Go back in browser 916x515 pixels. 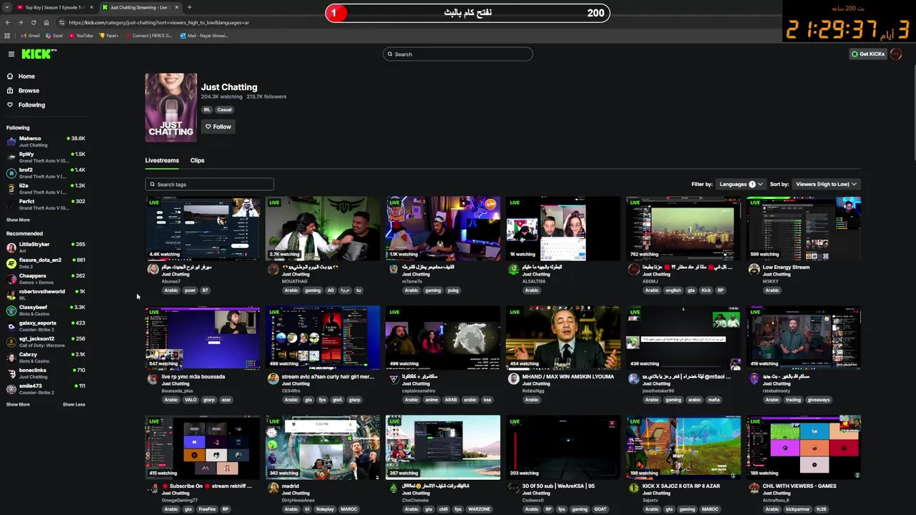click(8, 22)
